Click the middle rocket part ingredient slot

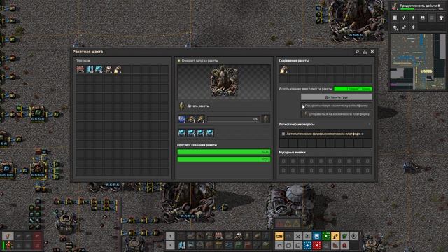(x=191, y=119)
